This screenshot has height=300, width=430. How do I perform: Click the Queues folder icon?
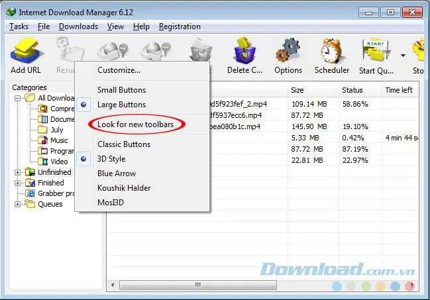pos(30,204)
